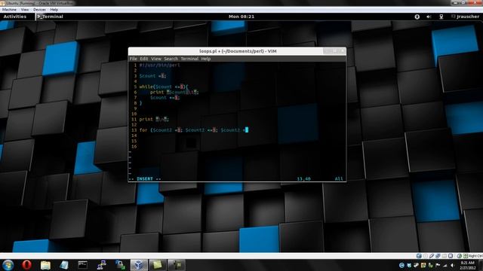Viewport: 483px width, 271px height.
Task: Click the Show desktop strip on the taskbar
Action: [481, 265]
